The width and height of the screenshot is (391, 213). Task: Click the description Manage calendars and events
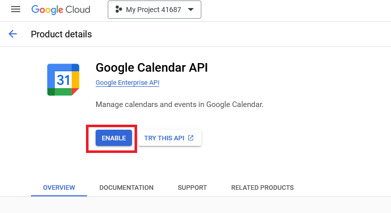(x=180, y=104)
